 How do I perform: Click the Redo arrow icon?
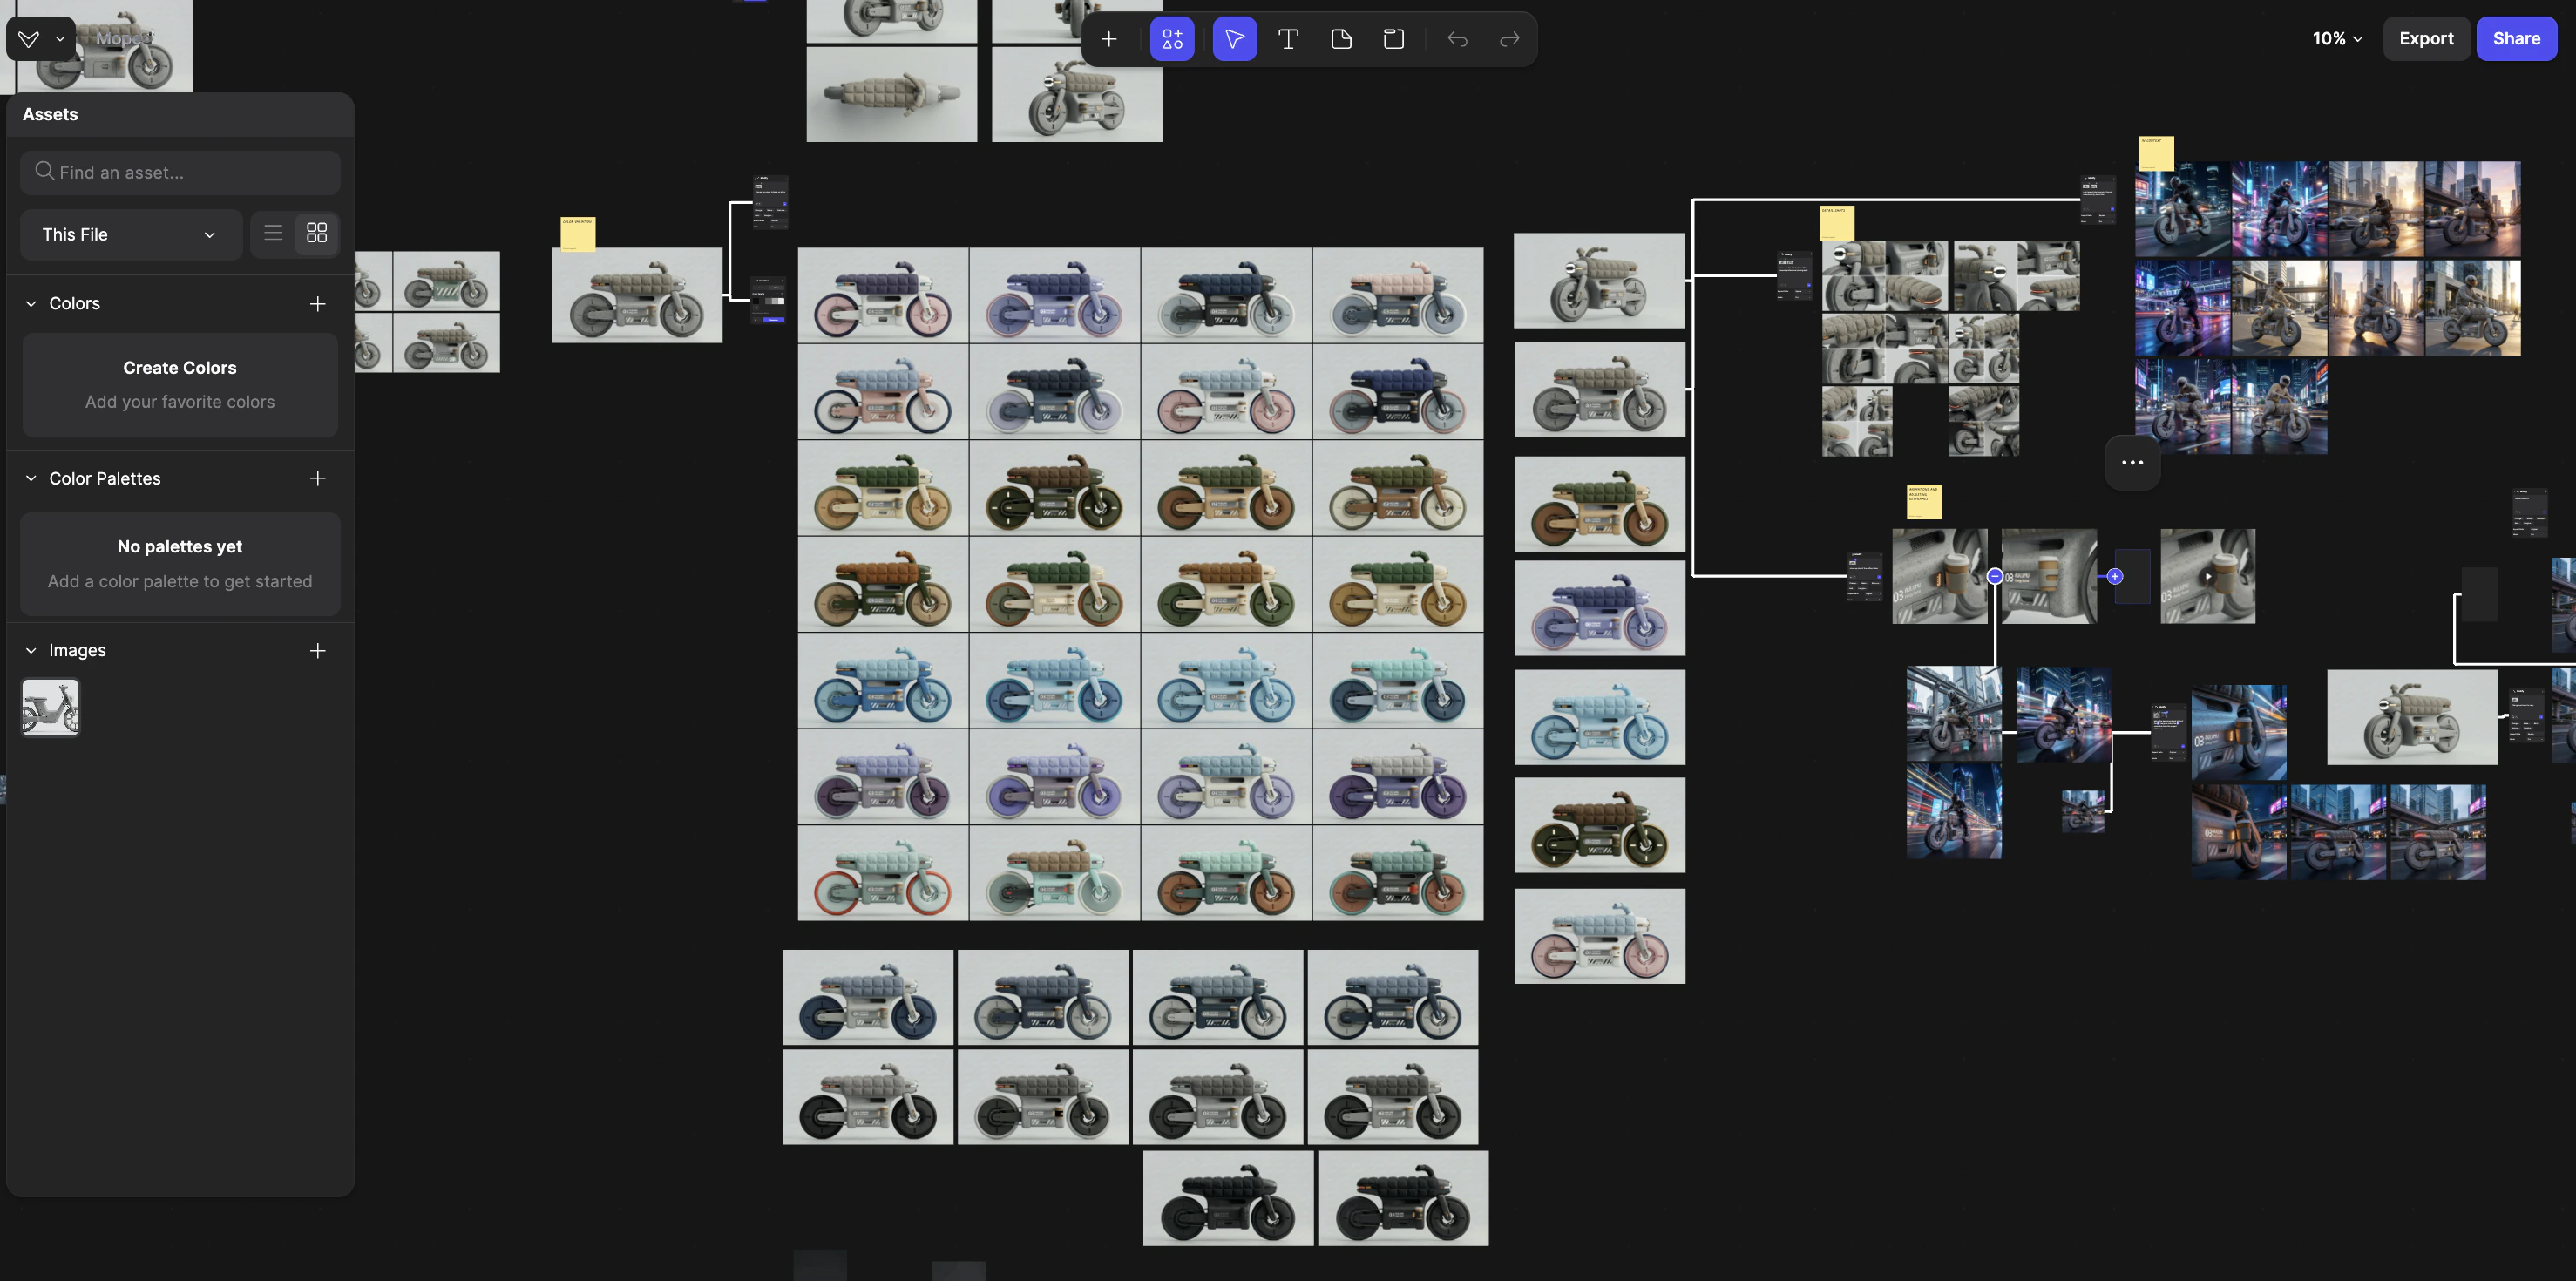pos(1509,38)
